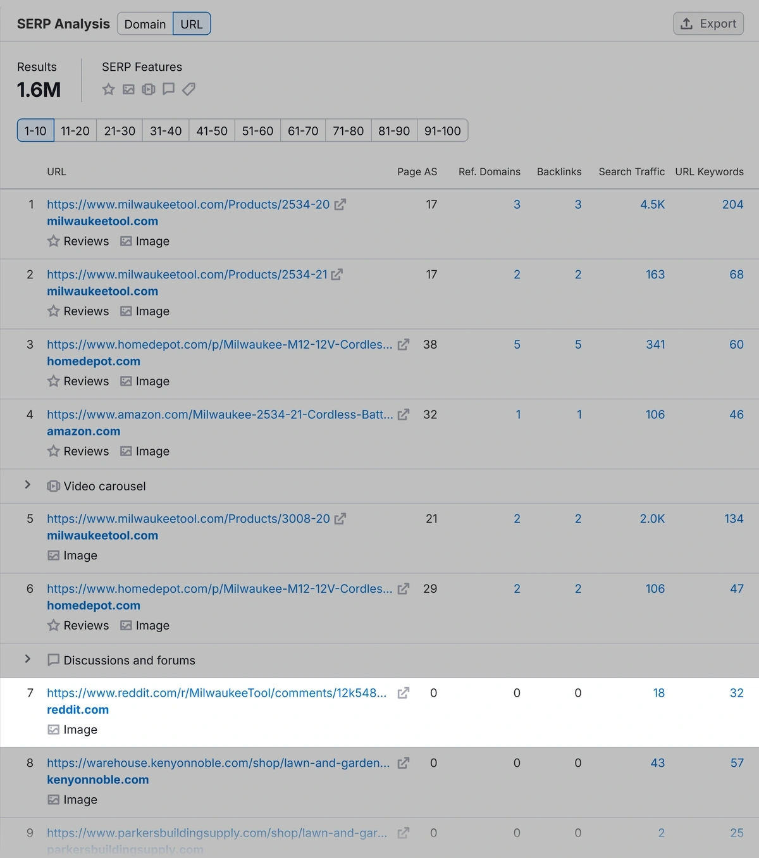
Task: Click kenyonnoble.com domain link
Action: tap(98, 780)
